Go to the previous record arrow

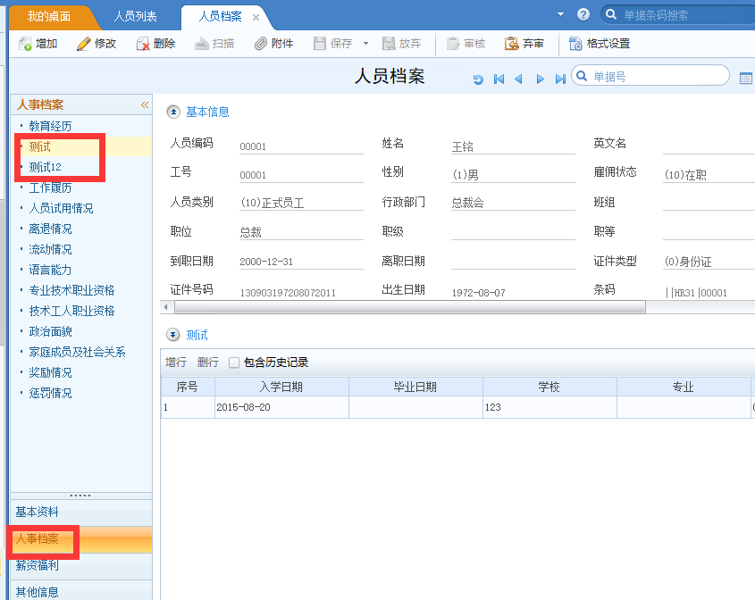(518, 79)
